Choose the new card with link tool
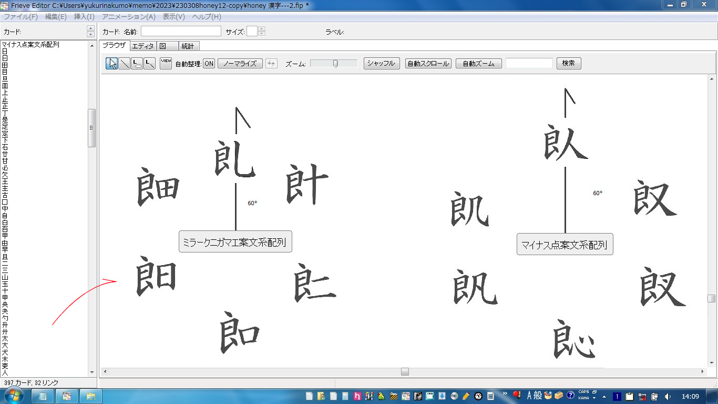This screenshot has width=718, height=404. click(137, 64)
